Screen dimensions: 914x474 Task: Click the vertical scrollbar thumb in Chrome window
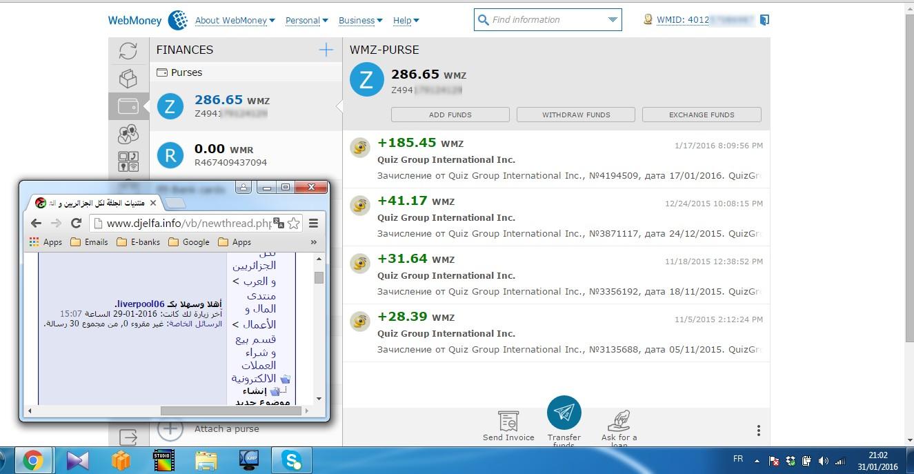(319, 277)
